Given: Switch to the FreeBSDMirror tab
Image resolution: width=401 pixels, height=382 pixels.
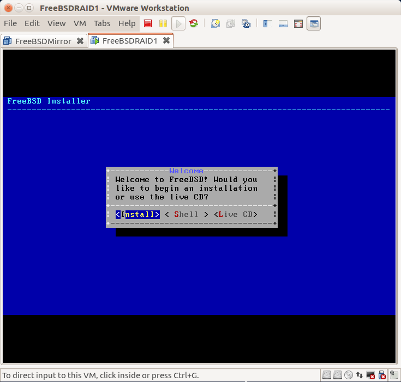Looking at the screenshot, I should [43, 41].
